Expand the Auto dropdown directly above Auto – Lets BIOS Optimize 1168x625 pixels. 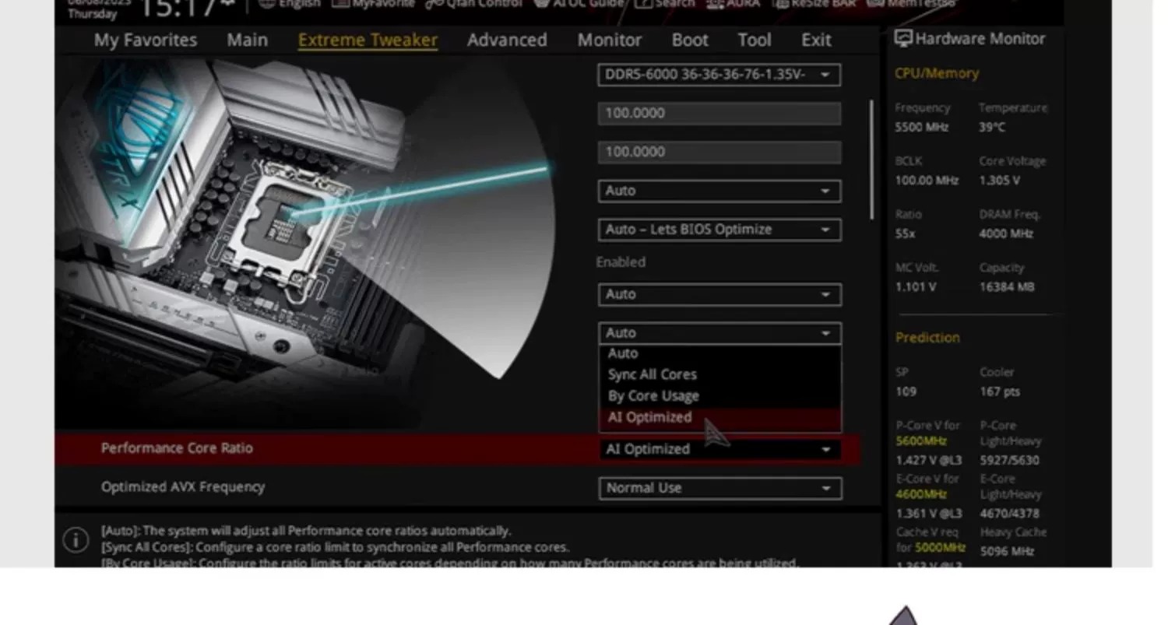pos(719,191)
